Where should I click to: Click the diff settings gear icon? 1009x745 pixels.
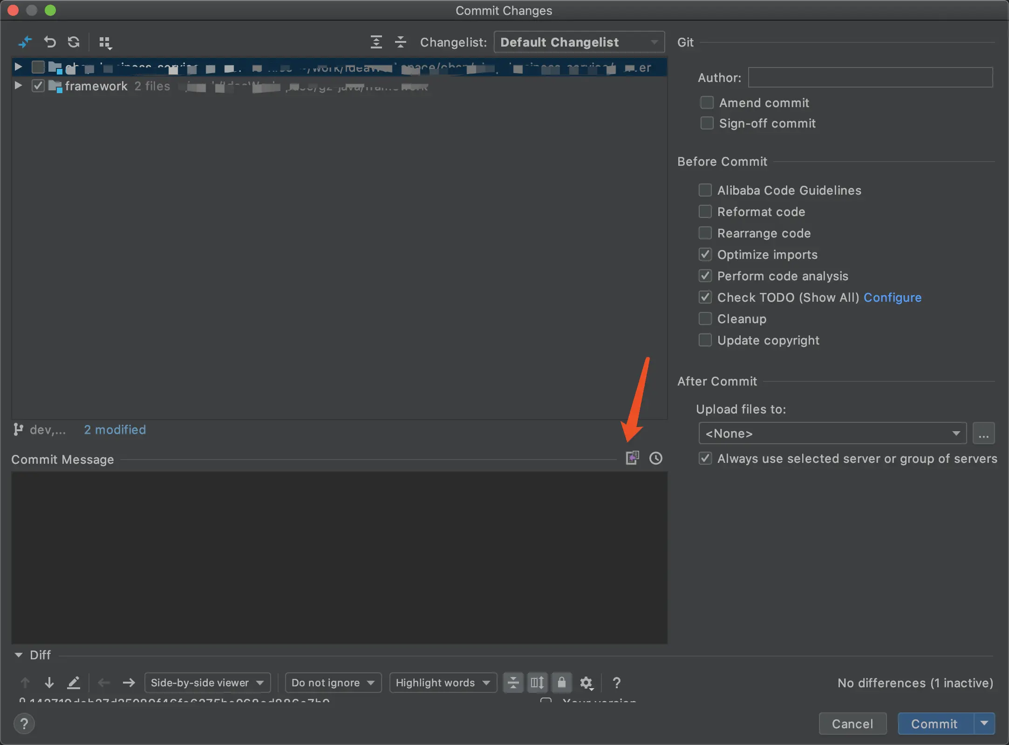(x=586, y=683)
